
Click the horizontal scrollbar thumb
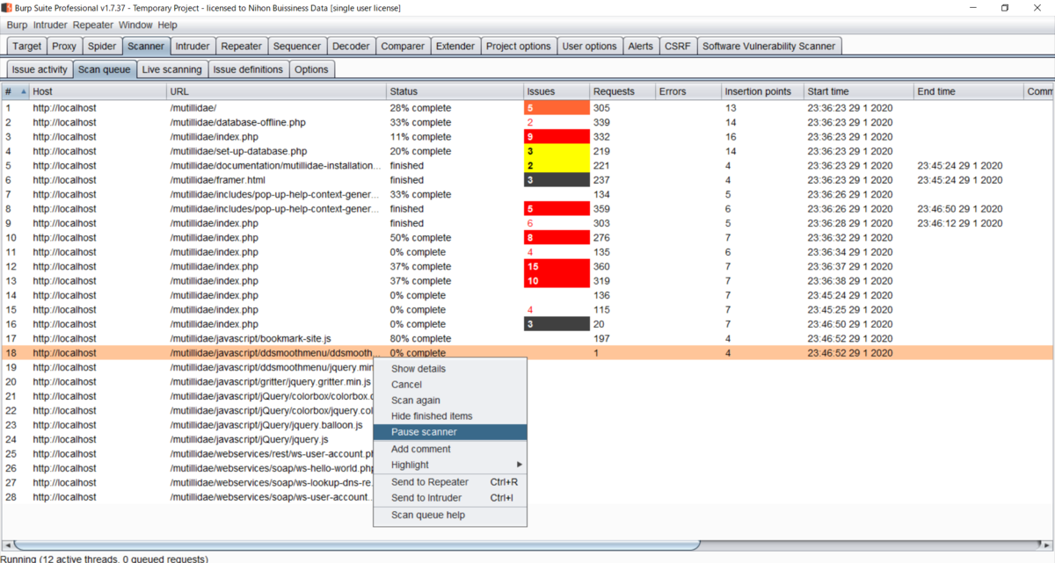[x=357, y=545]
